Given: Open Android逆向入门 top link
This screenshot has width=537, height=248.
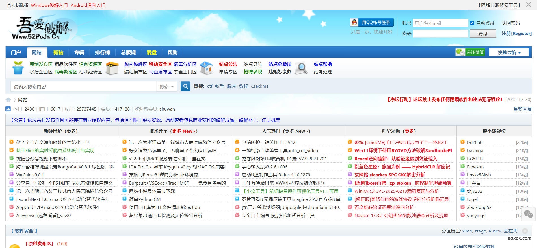Looking at the screenshot, I should [x=88, y=5].
